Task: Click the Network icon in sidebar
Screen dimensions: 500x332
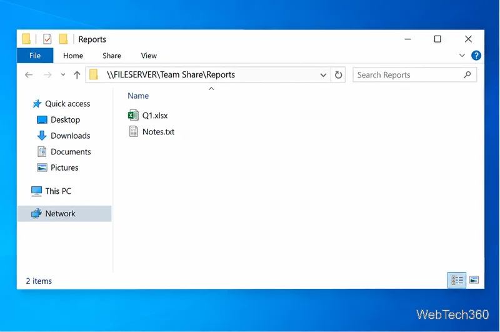Action: (x=36, y=213)
